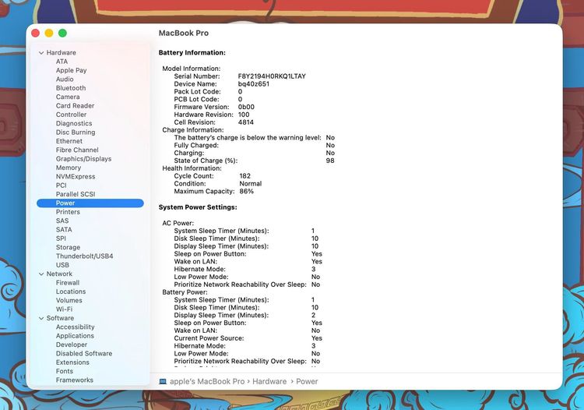Click the serial number F8Y2194H0RKQ1LTAY
Image resolution: width=584 pixels, height=410 pixels.
pyautogui.click(x=272, y=76)
